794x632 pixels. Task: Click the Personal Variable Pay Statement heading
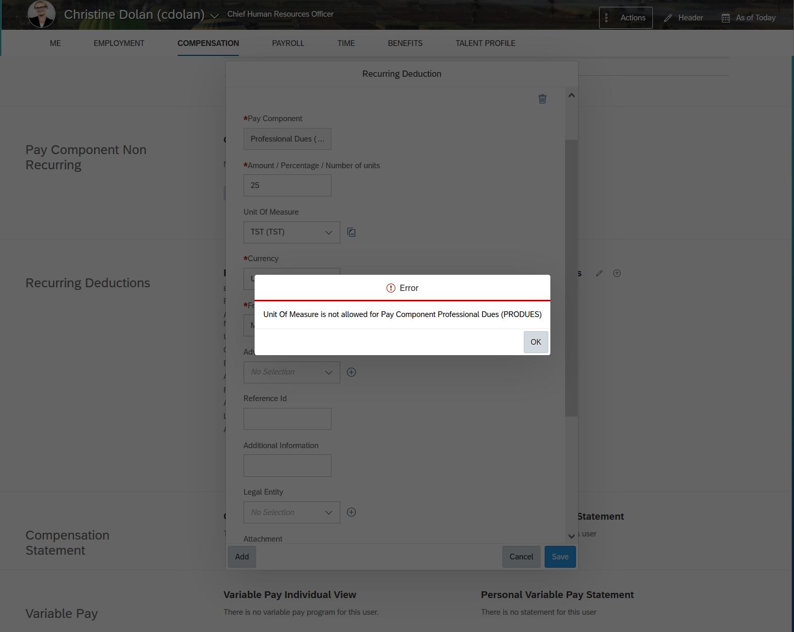click(x=557, y=595)
